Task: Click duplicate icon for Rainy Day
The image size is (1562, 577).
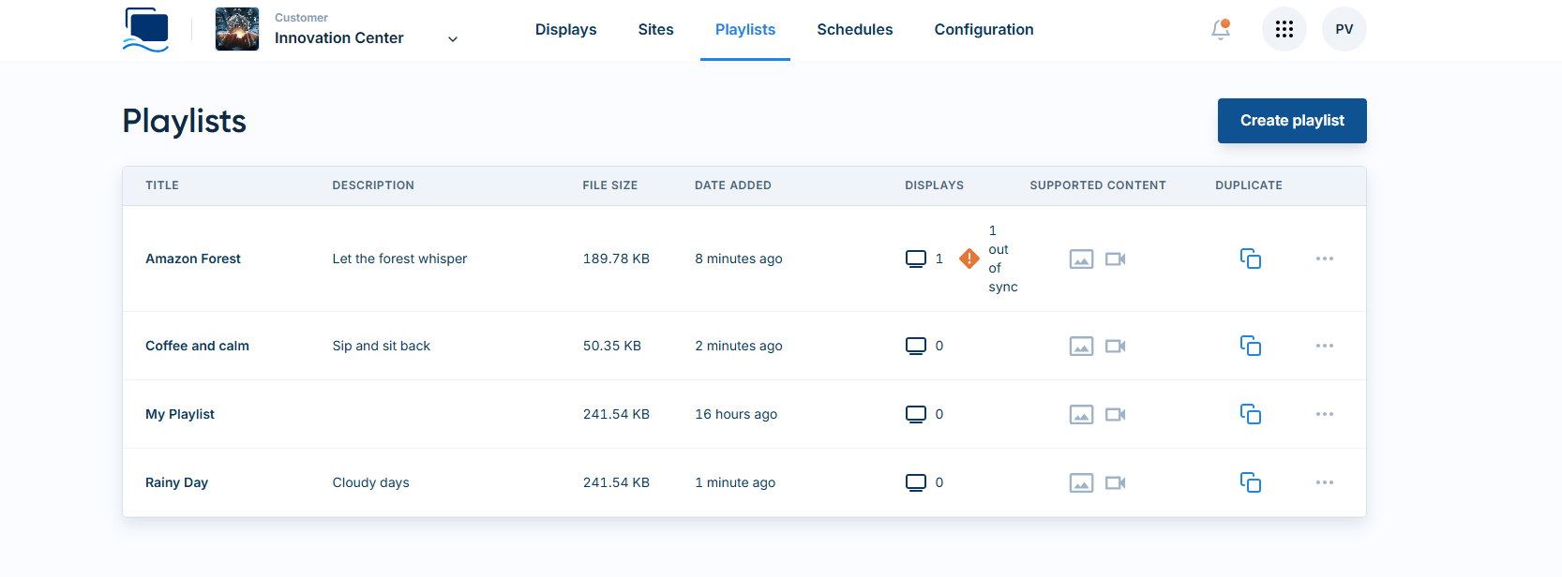Action: [1250, 482]
